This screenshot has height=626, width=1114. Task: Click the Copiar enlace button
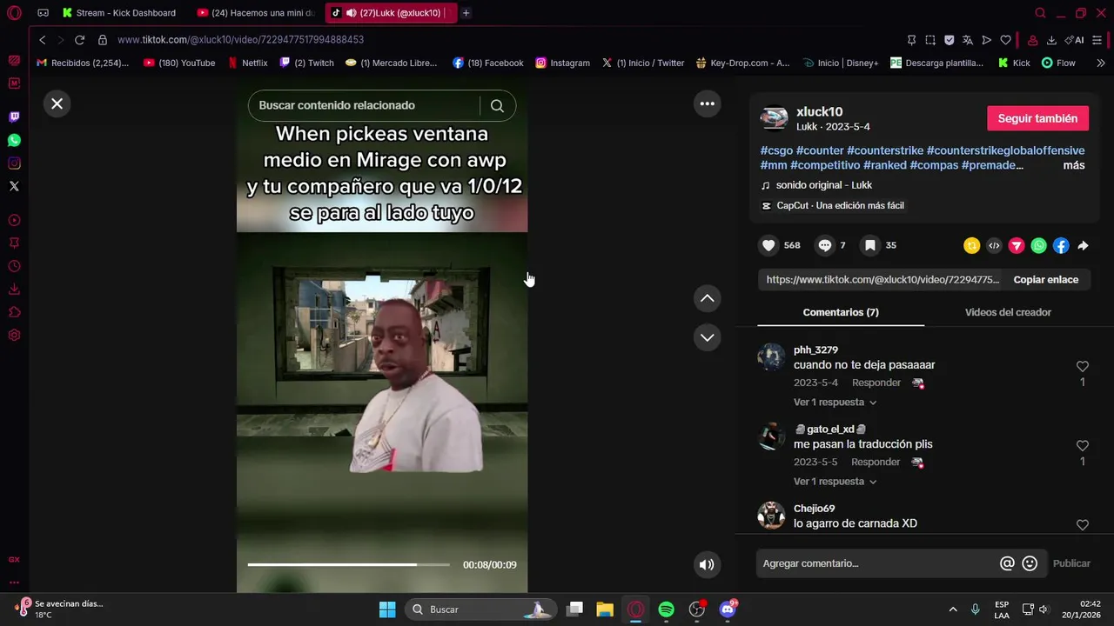(x=1045, y=279)
